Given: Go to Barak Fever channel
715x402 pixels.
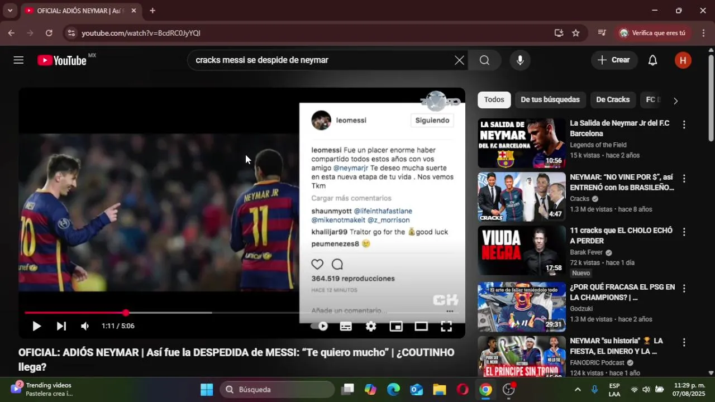Looking at the screenshot, I should pyautogui.click(x=586, y=252).
